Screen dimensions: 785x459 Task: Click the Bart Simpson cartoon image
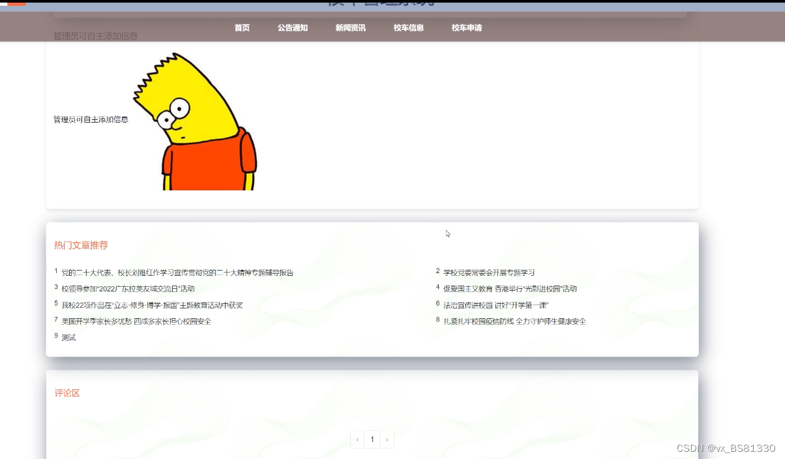click(x=195, y=121)
